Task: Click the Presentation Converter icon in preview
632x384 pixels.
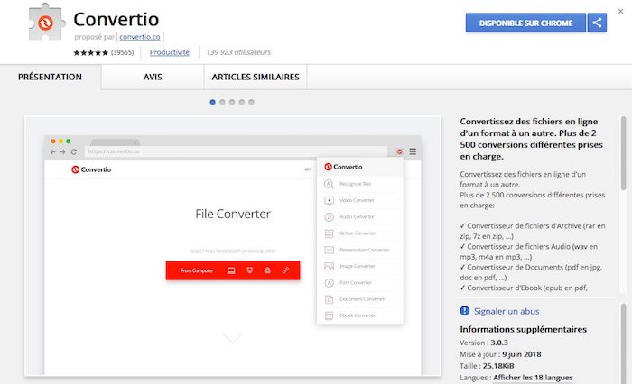Action: point(329,250)
